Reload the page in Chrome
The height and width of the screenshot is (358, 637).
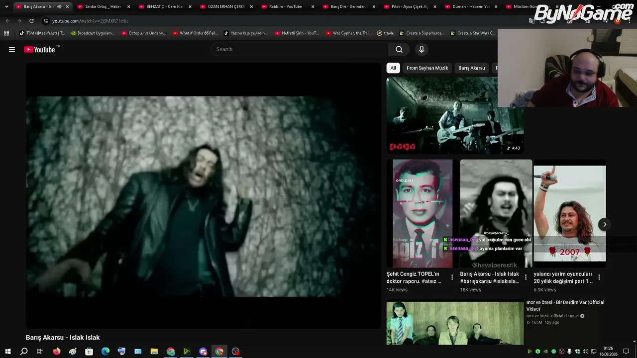31,21
